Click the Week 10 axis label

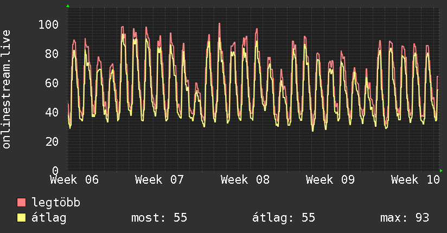pyautogui.click(x=416, y=180)
